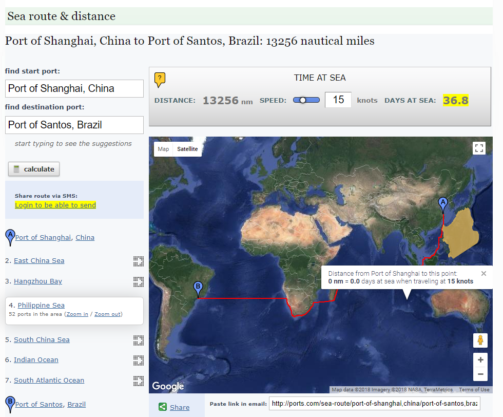This screenshot has height=417, width=503.
Task: Switch to Map view tab
Action: click(163, 149)
